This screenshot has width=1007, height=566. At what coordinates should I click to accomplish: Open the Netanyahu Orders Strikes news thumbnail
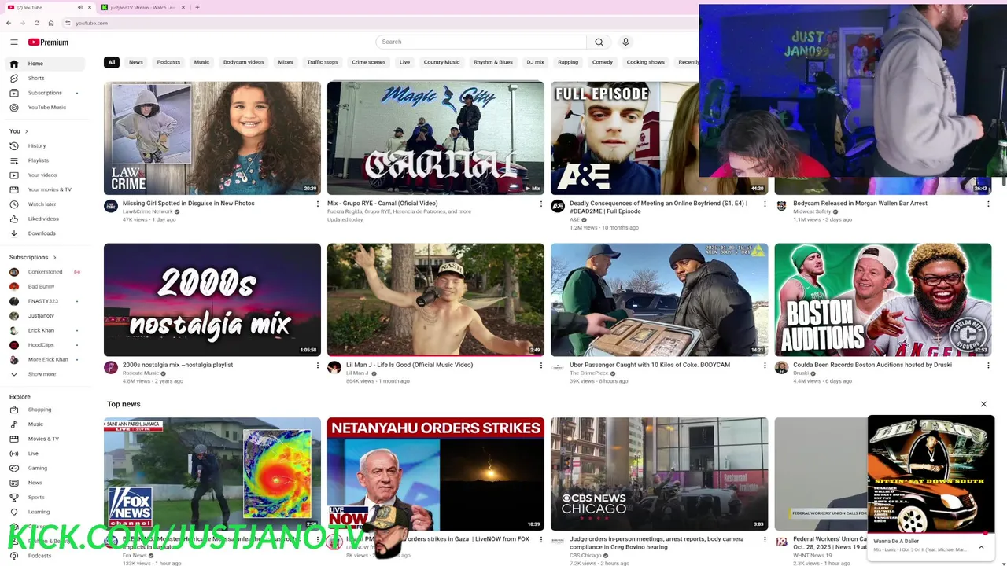(436, 474)
